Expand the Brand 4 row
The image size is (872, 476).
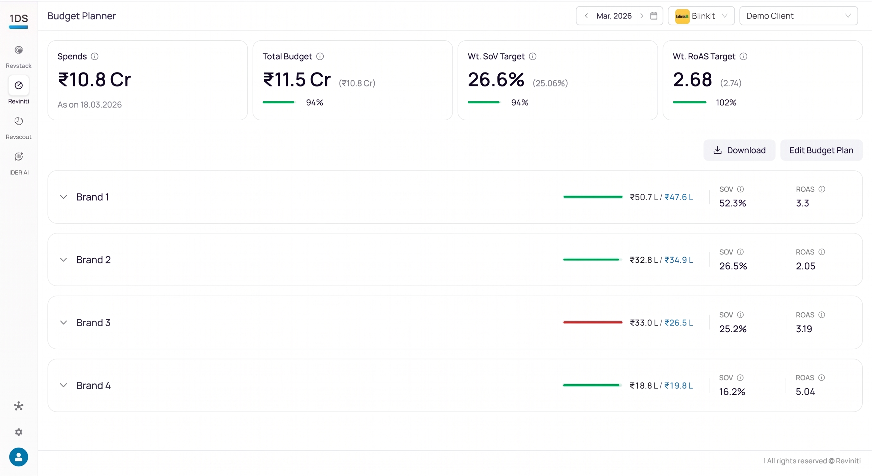click(x=63, y=386)
